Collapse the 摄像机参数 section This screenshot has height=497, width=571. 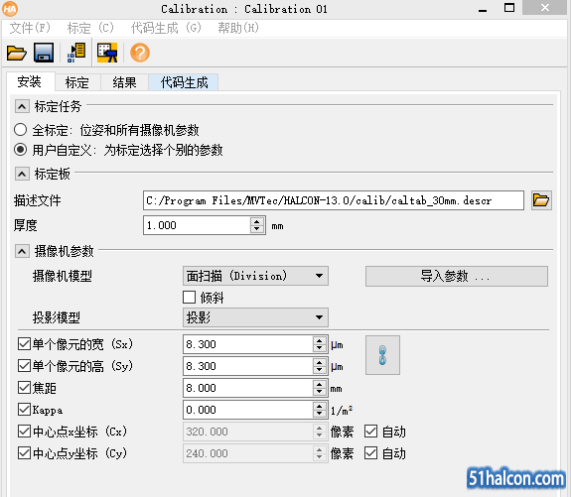(22, 251)
